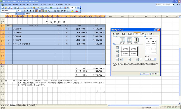Open the font size dropdown
The height and width of the screenshot is (109, 181).
(22, 11)
